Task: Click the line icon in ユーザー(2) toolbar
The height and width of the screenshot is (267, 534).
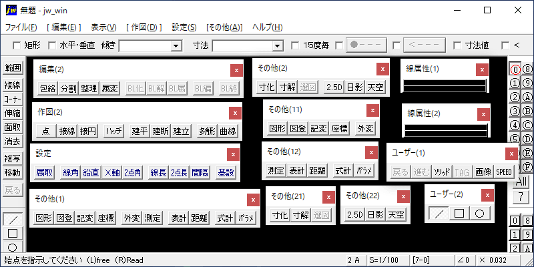Action: 439,214
